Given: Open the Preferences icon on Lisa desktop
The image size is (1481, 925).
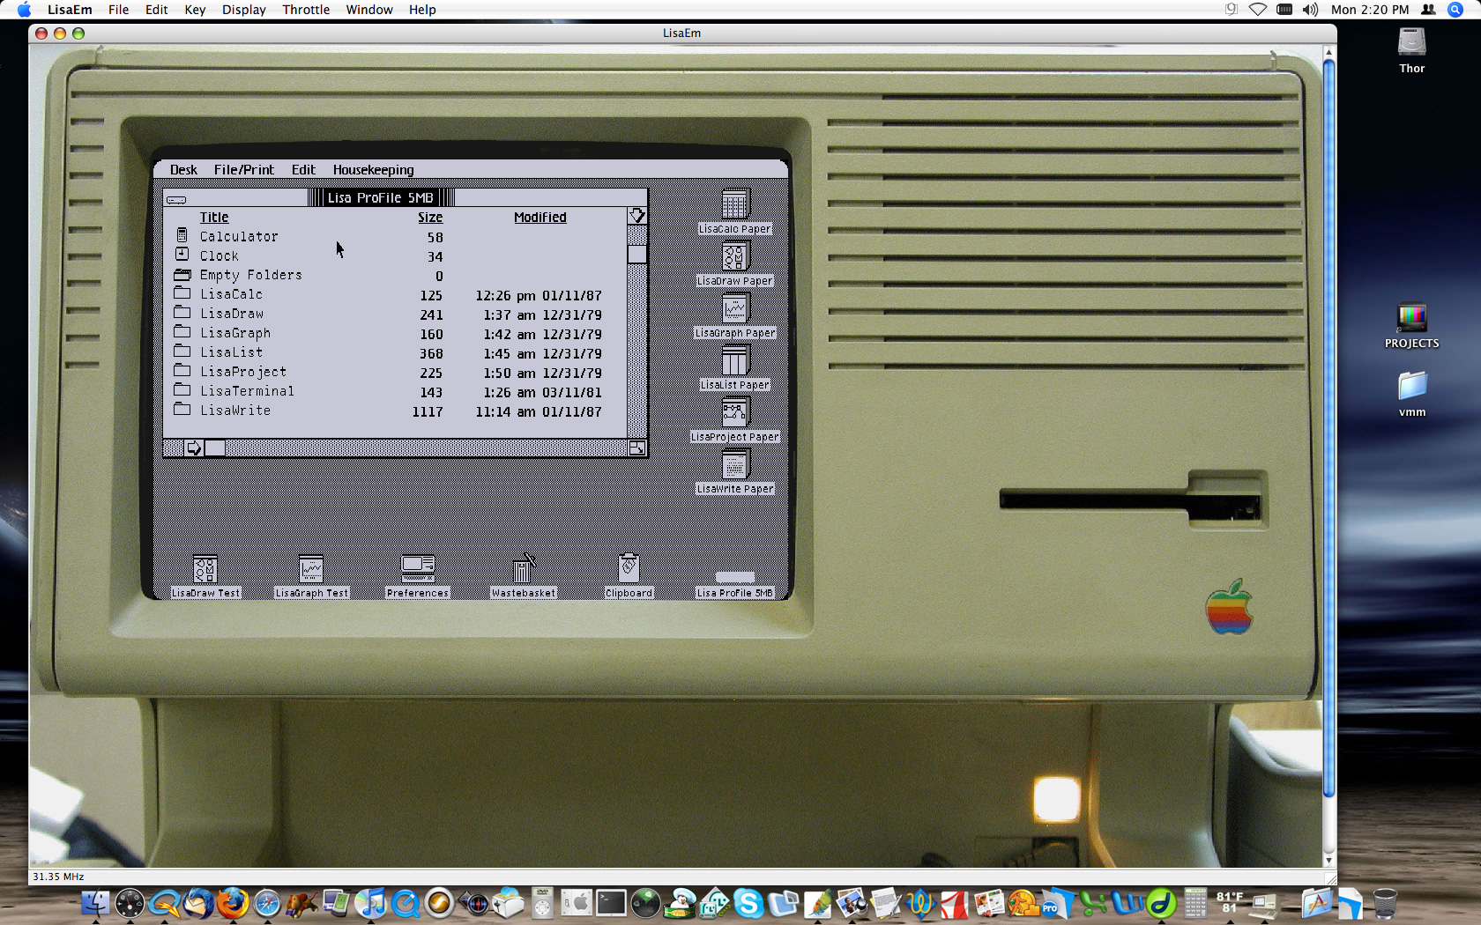Looking at the screenshot, I should pos(418,569).
